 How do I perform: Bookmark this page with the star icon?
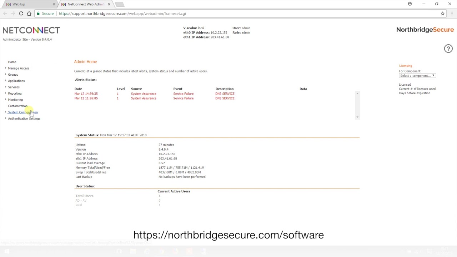point(443,14)
